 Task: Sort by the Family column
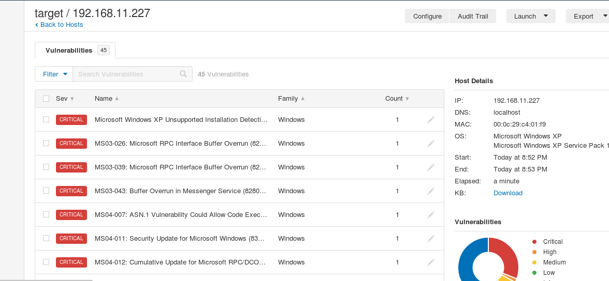tap(291, 99)
